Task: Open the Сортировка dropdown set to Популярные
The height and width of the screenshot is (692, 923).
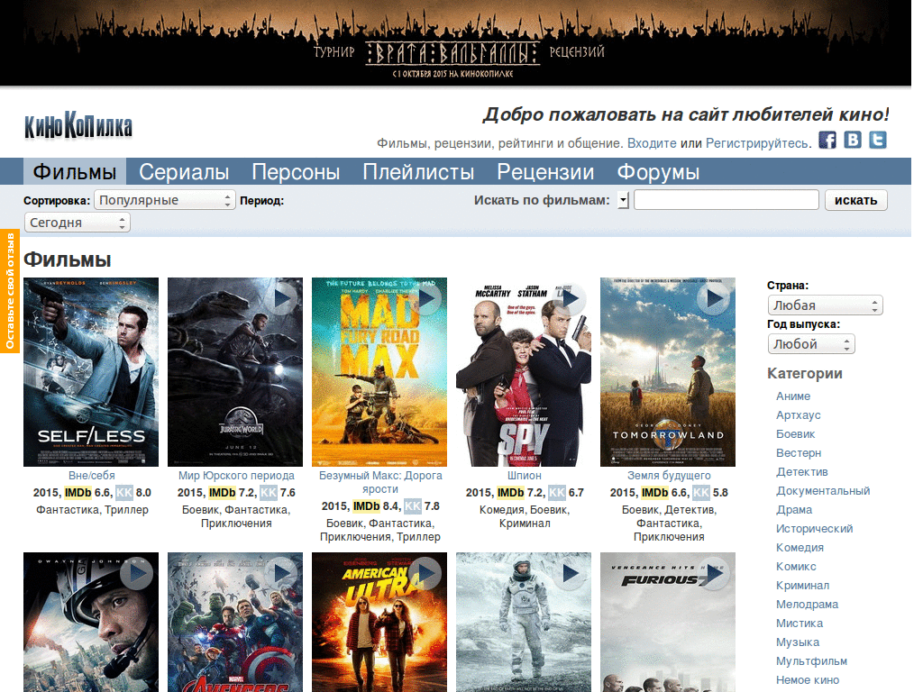Action: pyautogui.click(x=165, y=200)
